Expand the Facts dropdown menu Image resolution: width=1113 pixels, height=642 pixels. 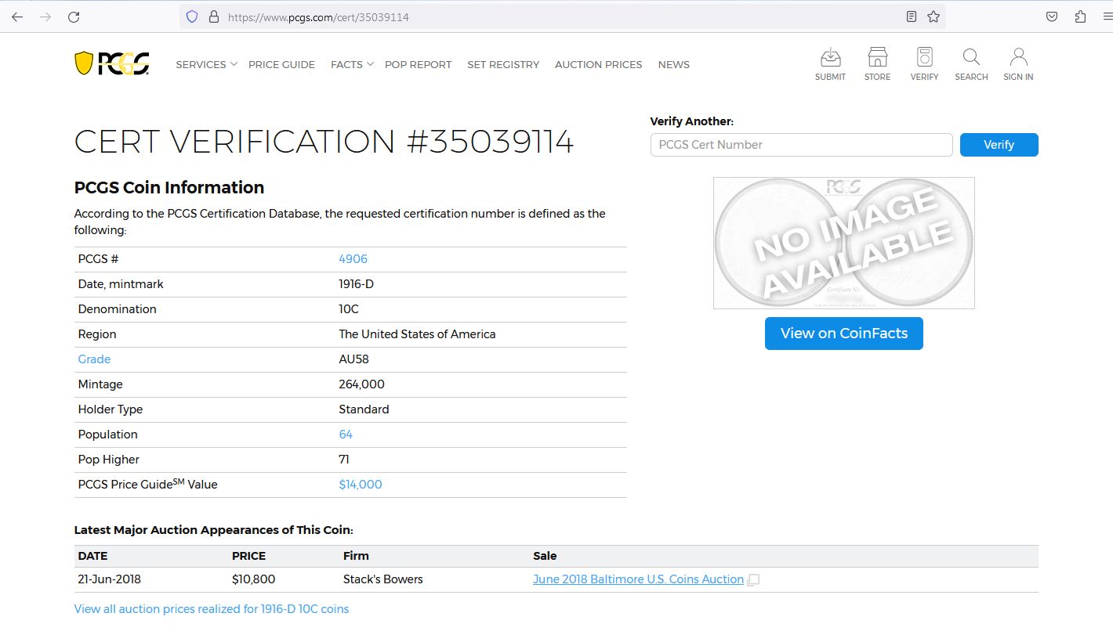click(x=351, y=64)
